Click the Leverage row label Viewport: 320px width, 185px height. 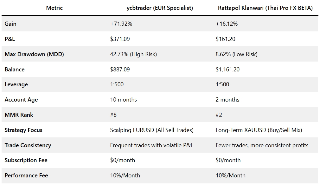click(x=16, y=84)
